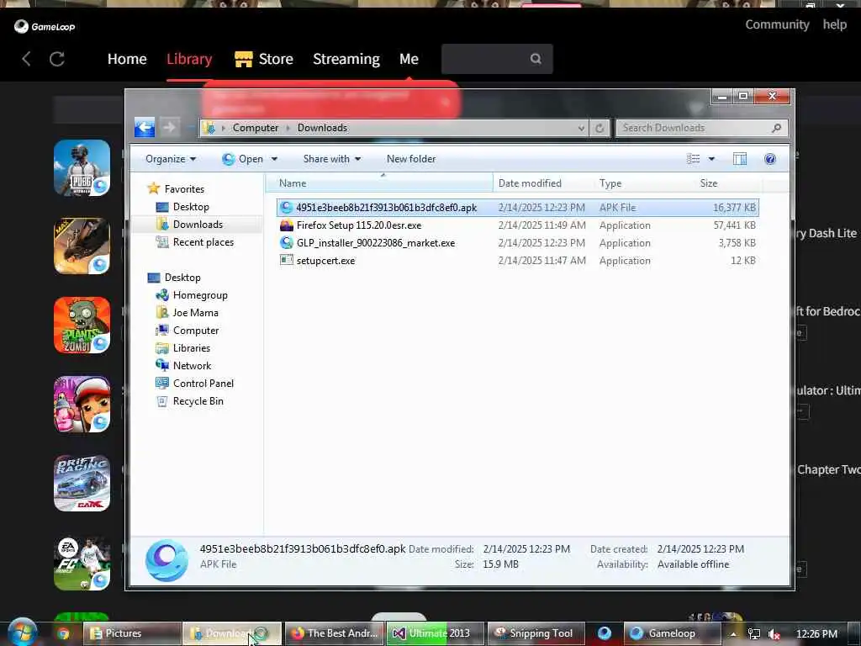This screenshot has height=646, width=861.
Task: Open the Gameloop Store tab
Action: [x=264, y=59]
